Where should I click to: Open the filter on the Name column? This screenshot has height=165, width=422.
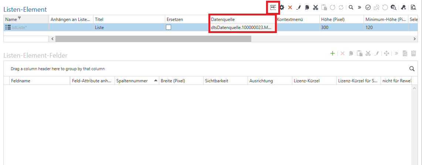click(x=20, y=18)
